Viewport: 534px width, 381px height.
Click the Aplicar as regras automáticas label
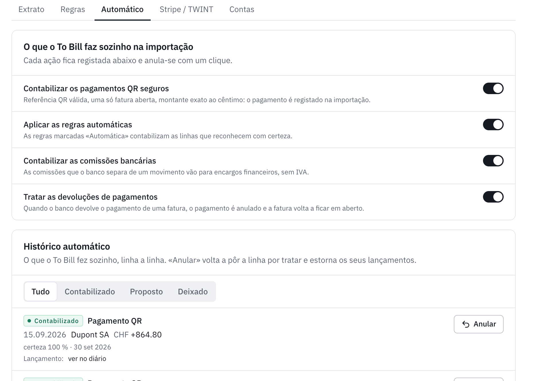pos(78,125)
